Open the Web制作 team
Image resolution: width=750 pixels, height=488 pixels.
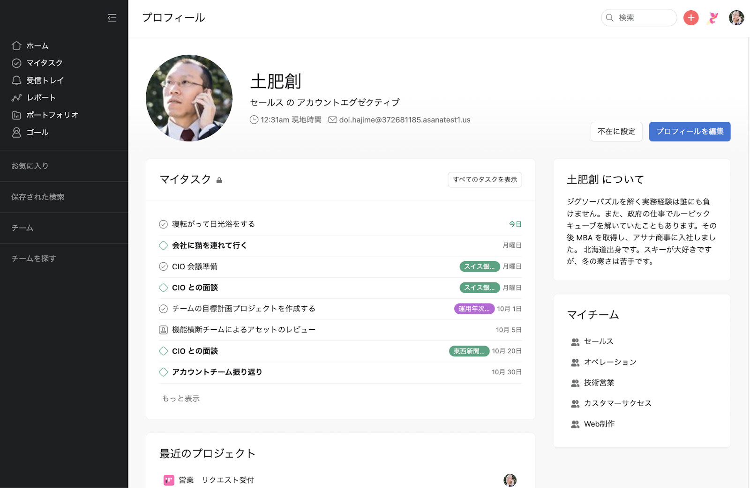600,424
